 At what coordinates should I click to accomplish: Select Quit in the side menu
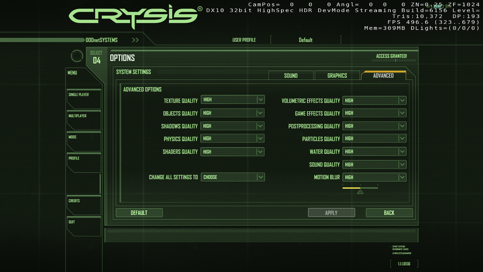[84, 226]
